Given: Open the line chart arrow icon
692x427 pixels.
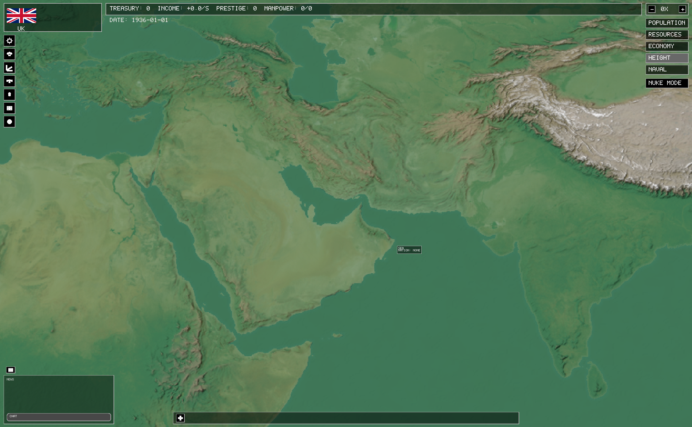Looking at the screenshot, I should [x=10, y=68].
